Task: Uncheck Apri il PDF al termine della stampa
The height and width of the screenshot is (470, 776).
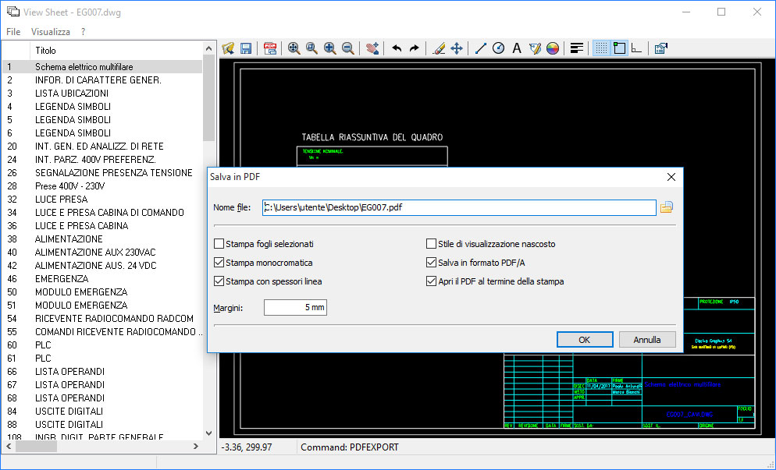Action: point(431,281)
